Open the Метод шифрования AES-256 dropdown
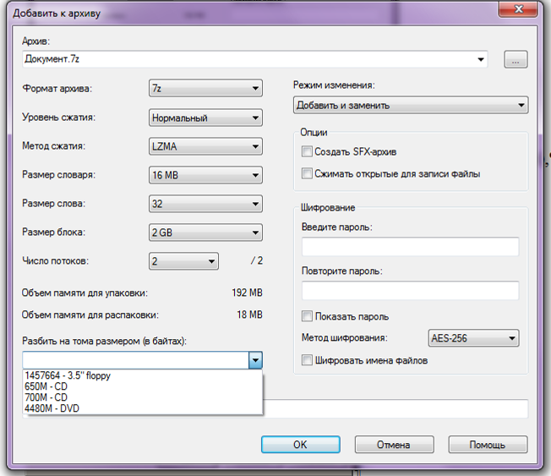551x476 pixels. [473, 338]
